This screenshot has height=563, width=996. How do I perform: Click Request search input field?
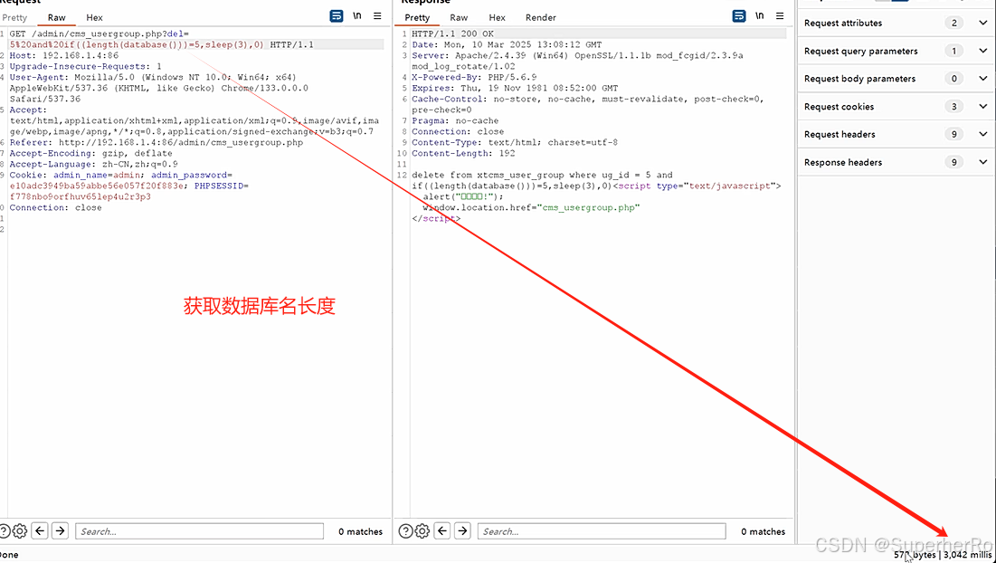199,531
